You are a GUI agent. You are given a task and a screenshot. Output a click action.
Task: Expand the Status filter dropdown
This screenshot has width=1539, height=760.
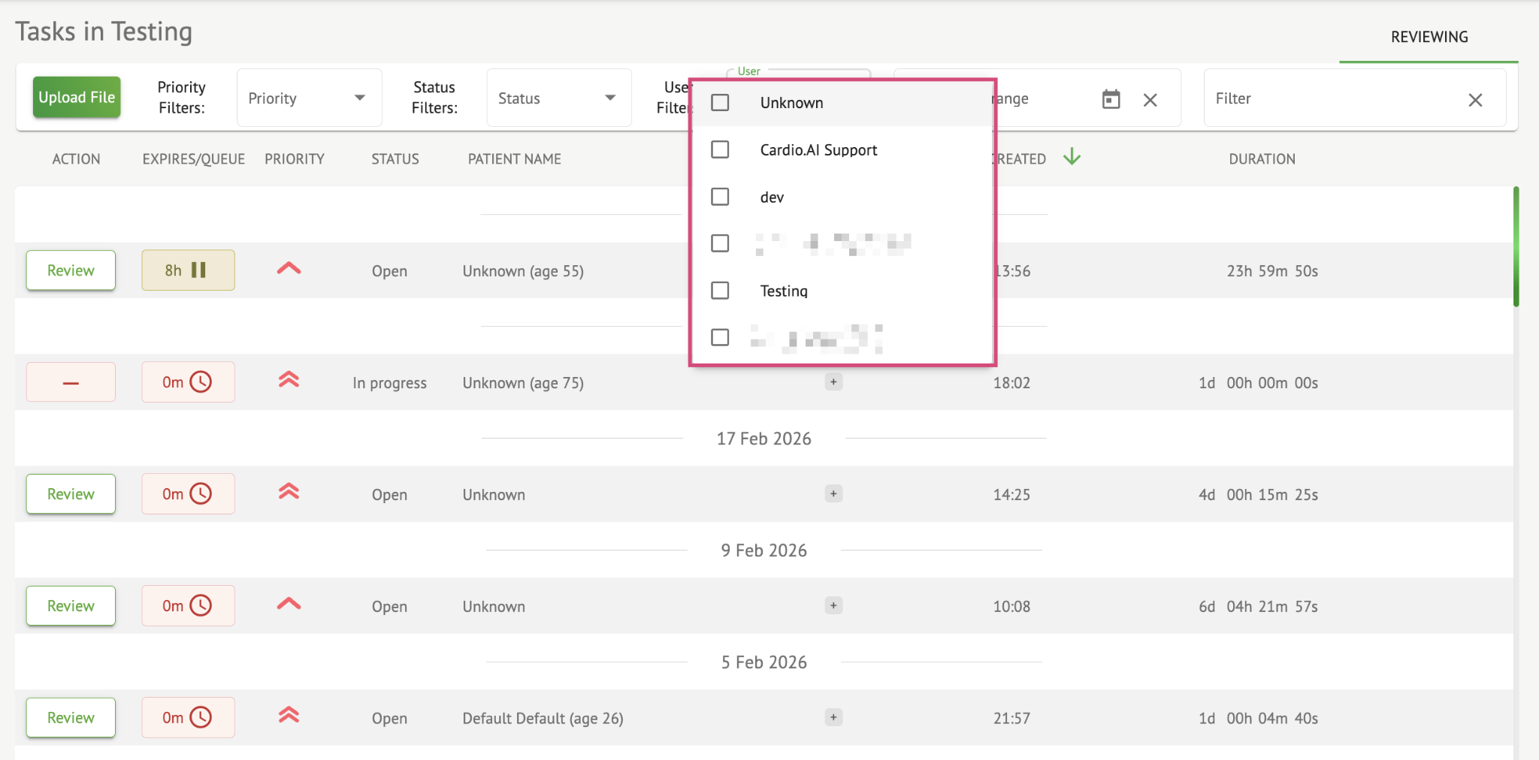558,98
